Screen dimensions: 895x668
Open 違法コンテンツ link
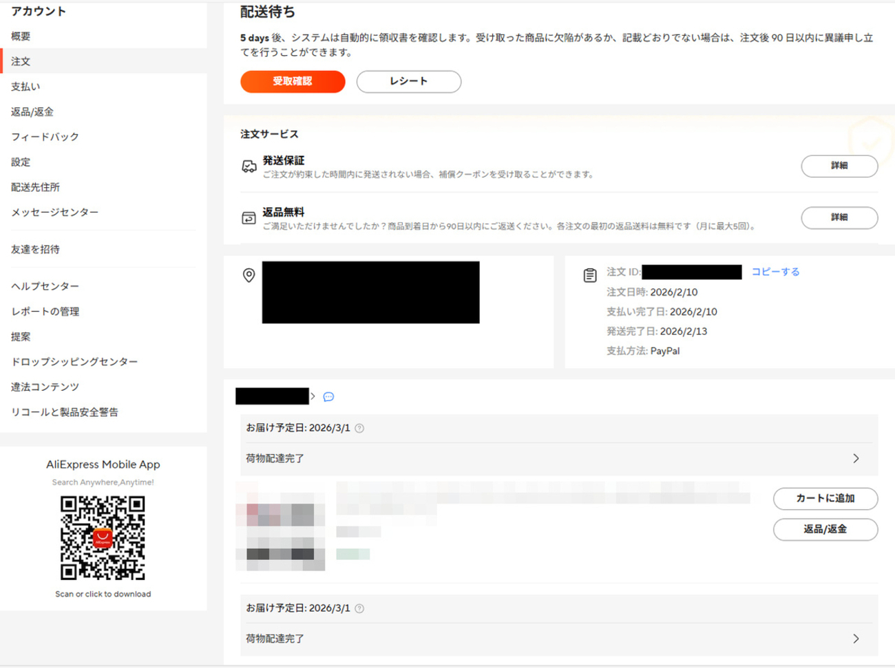pyautogui.click(x=45, y=387)
